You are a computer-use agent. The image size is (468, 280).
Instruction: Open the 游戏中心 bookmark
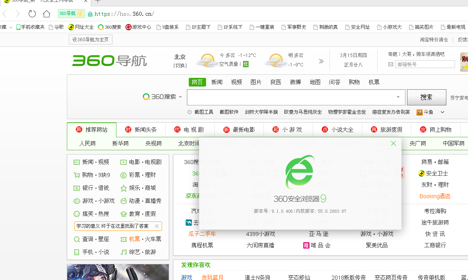[x=138, y=27]
